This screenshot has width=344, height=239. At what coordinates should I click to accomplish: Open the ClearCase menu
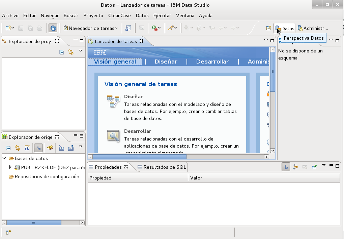coord(119,15)
